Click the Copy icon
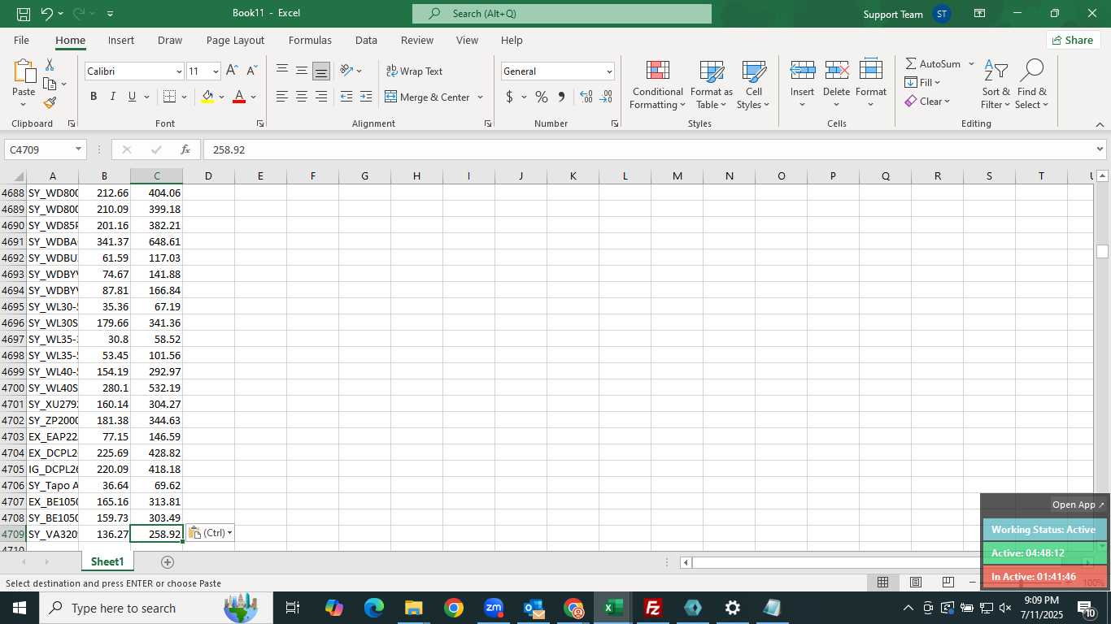 50,84
